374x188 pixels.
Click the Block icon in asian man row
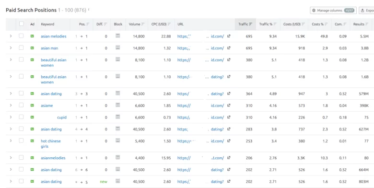(x=117, y=47)
